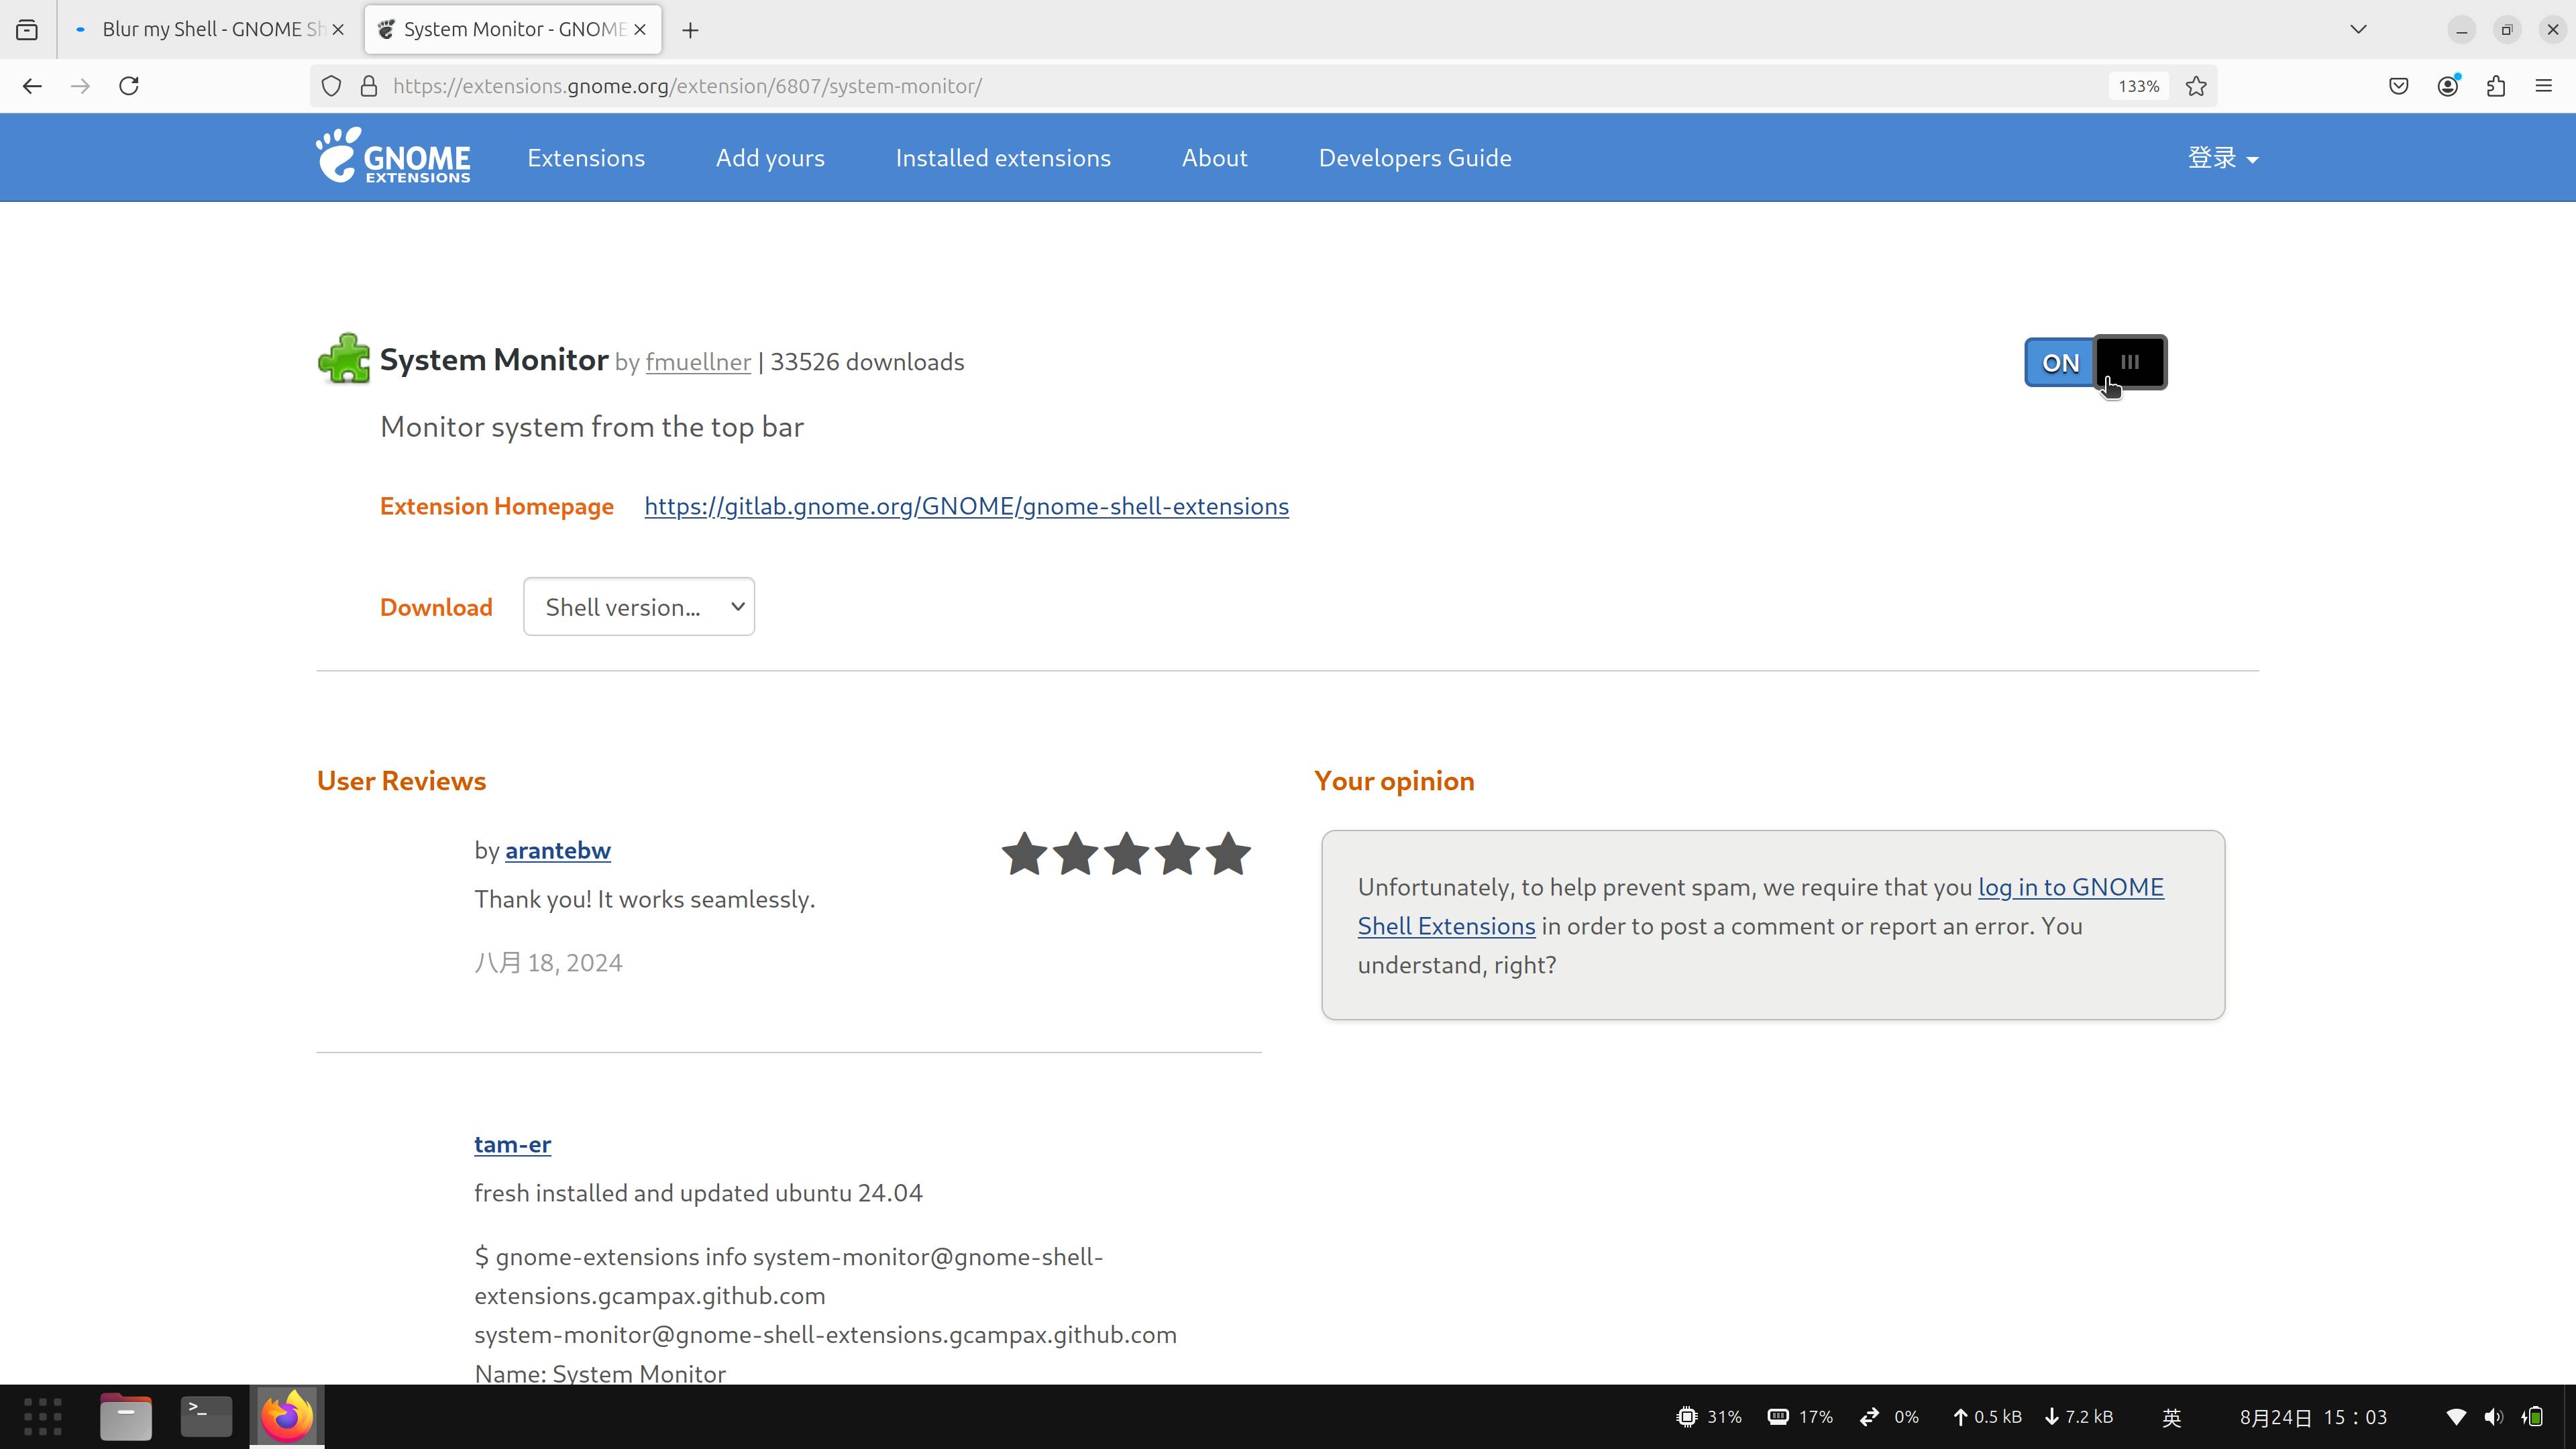This screenshot has width=2576, height=1449.
Task: Toggle the System Monitor extension ON/OFF switch
Action: pos(2095,362)
